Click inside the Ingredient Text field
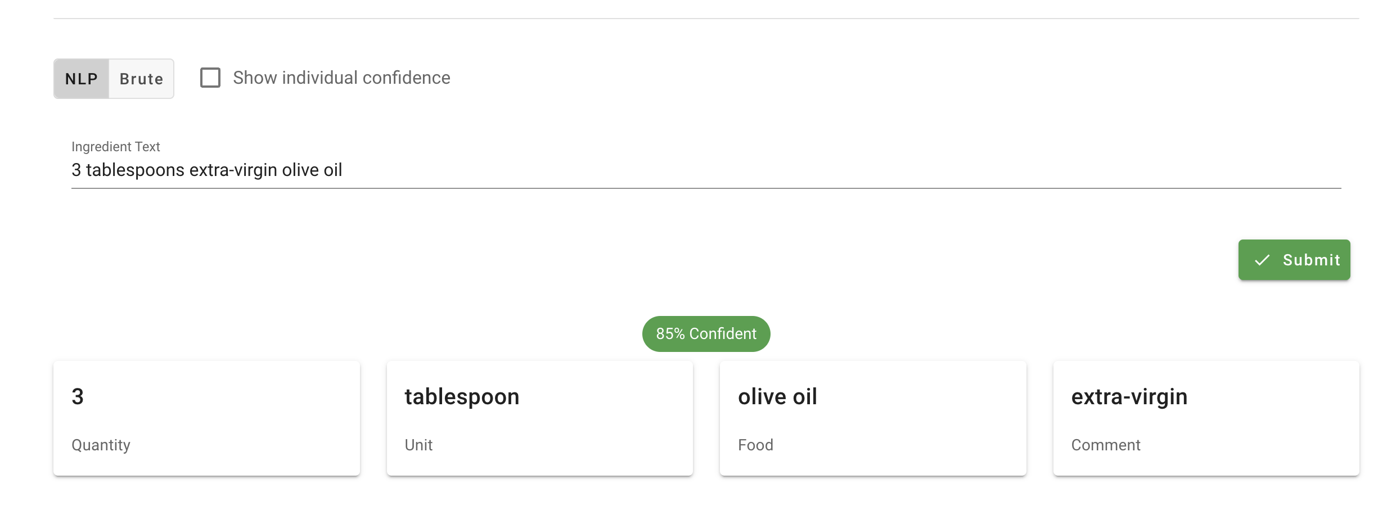1396x506 pixels. [450, 170]
